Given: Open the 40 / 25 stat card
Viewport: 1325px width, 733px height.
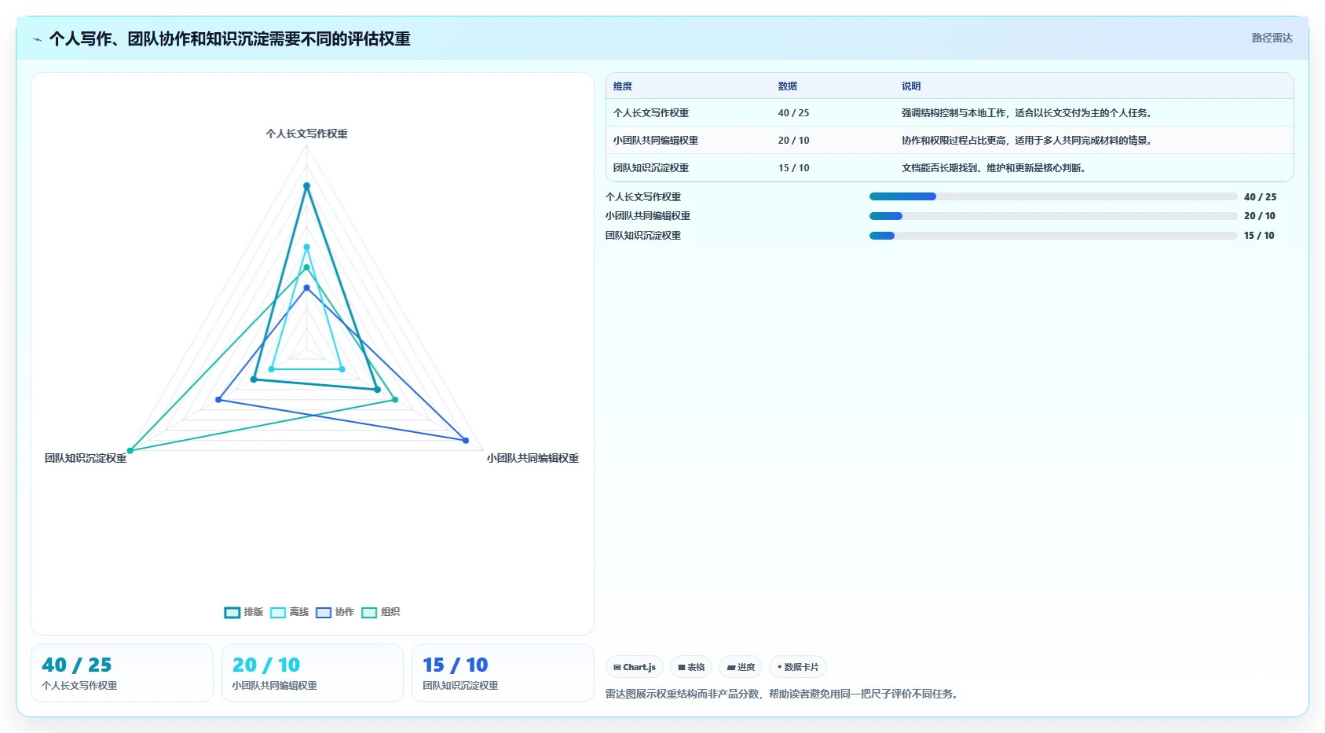Looking at the screenshot, I should coord(122,673).
